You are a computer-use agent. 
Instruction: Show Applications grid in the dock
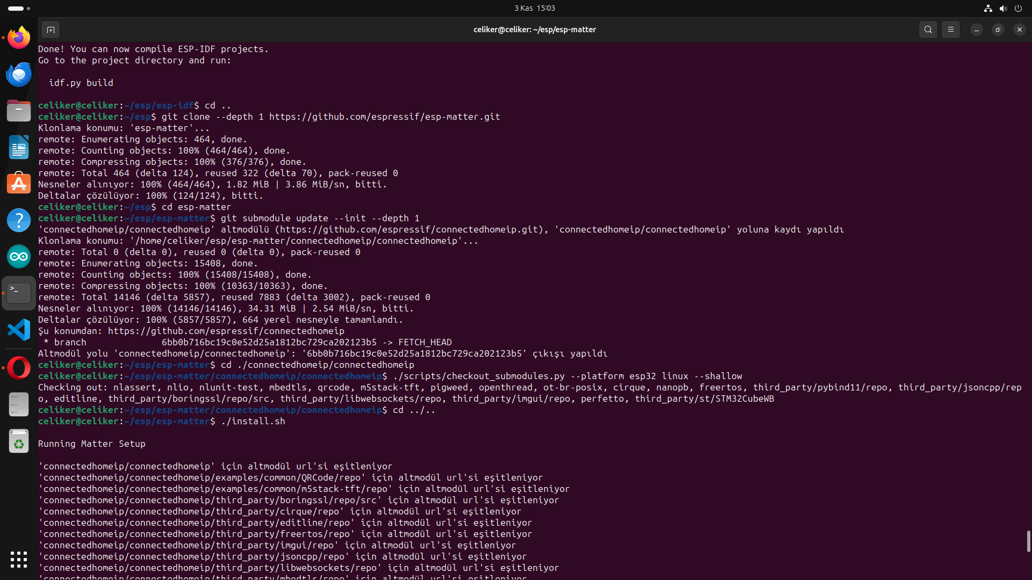19,560
